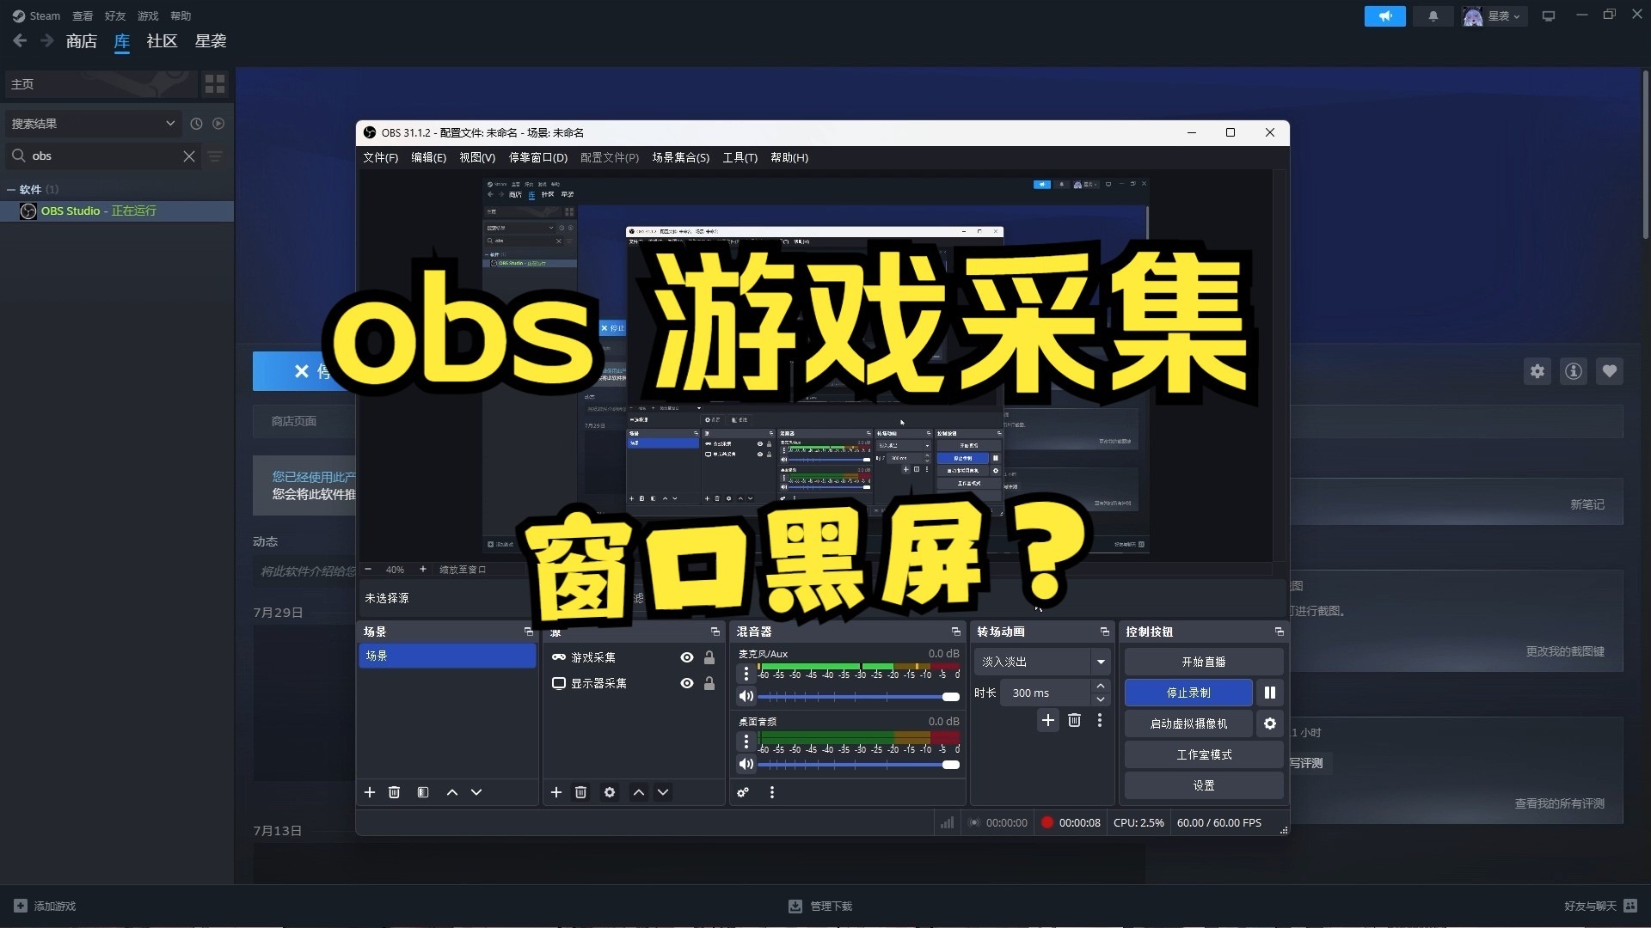Select 场景 item in Scenes list
Screen dimensions: 1651x928
coord(447,656)
